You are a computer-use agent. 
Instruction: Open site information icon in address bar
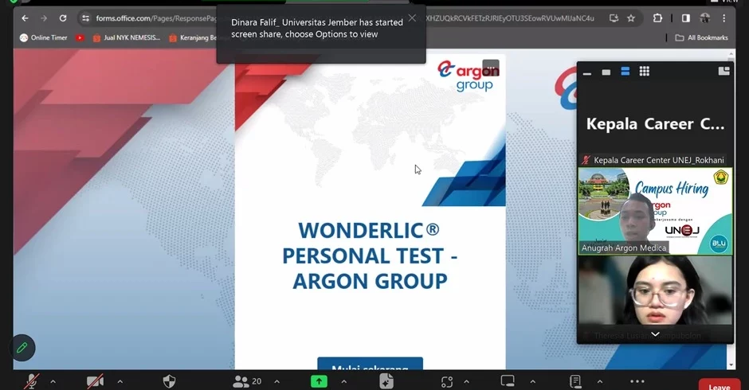85,18
